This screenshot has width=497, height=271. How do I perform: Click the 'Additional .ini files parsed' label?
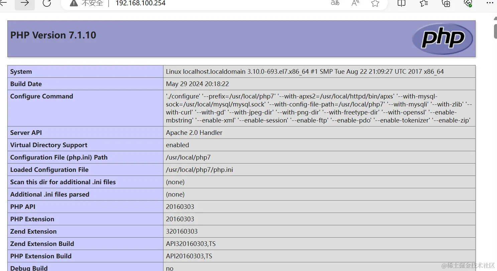(x=50, y=194)
